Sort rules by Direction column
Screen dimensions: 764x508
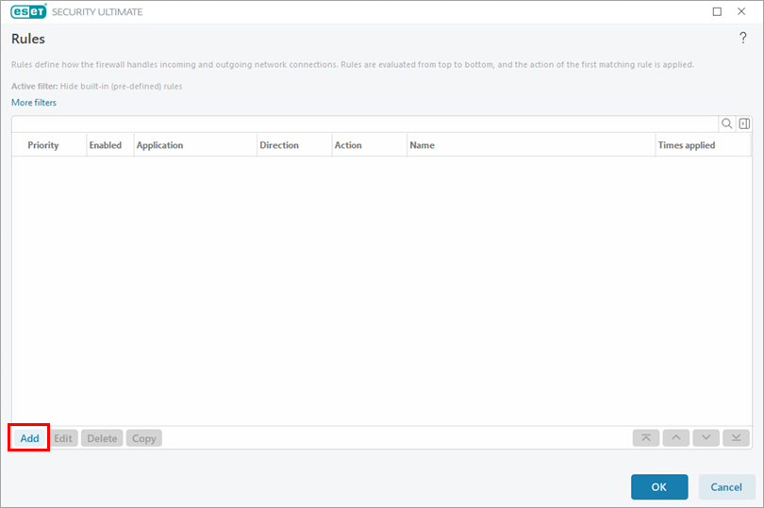278,145
